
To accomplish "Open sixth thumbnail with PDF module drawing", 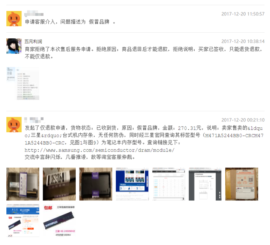I will (x=205, y=184).
